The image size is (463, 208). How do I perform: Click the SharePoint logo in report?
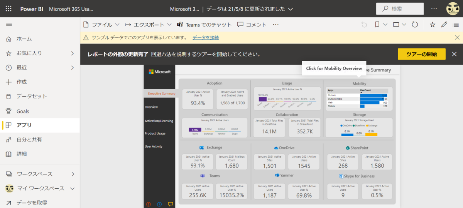tap(348, 148)
